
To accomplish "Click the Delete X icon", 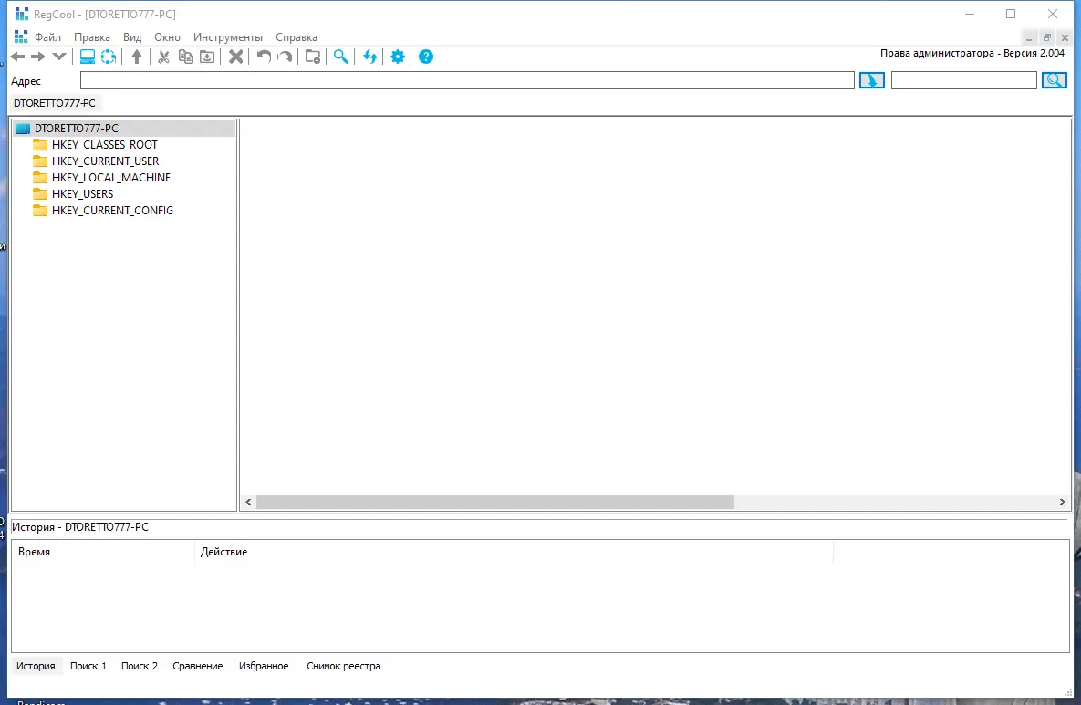I will tap(235, 57).
